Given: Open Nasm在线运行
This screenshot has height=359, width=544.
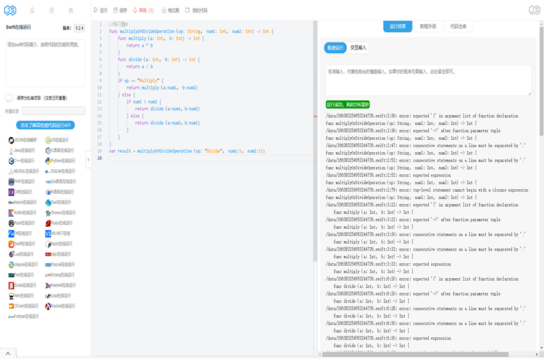Looking at the screenshot, I should (x=23, y=202).
